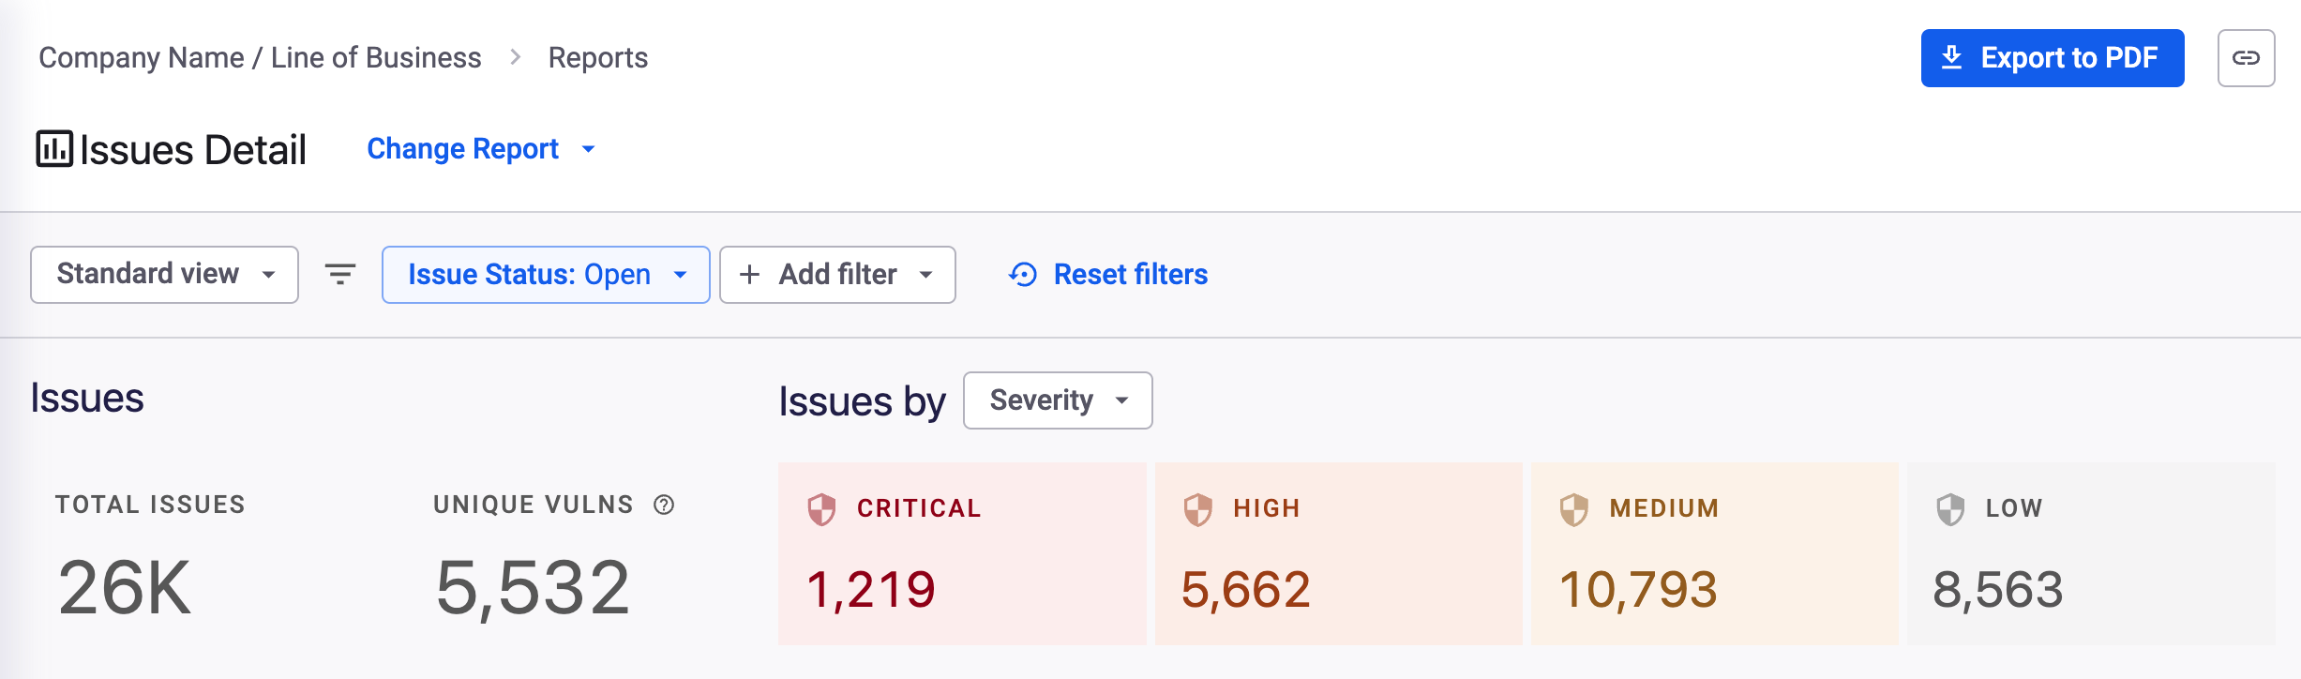Viewport: 2301px width, 679px height.
Task: Go to Reports breadcrumb
Action: click(598, 58)
